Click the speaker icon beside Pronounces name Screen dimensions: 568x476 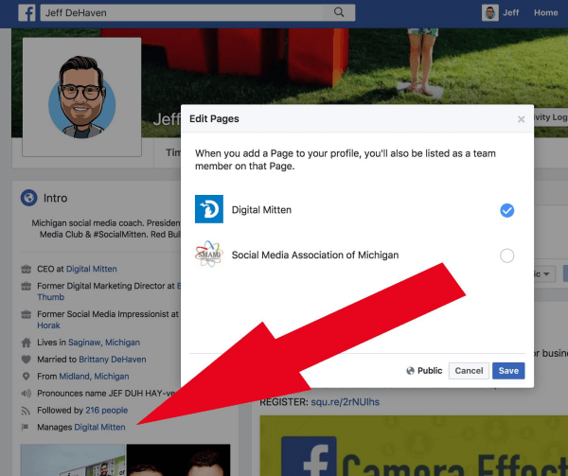[27, 394]
